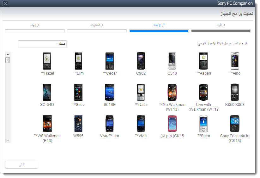Select the Live with Walkman WT19 image
This screenshot has width=260, height=178.
203,92
